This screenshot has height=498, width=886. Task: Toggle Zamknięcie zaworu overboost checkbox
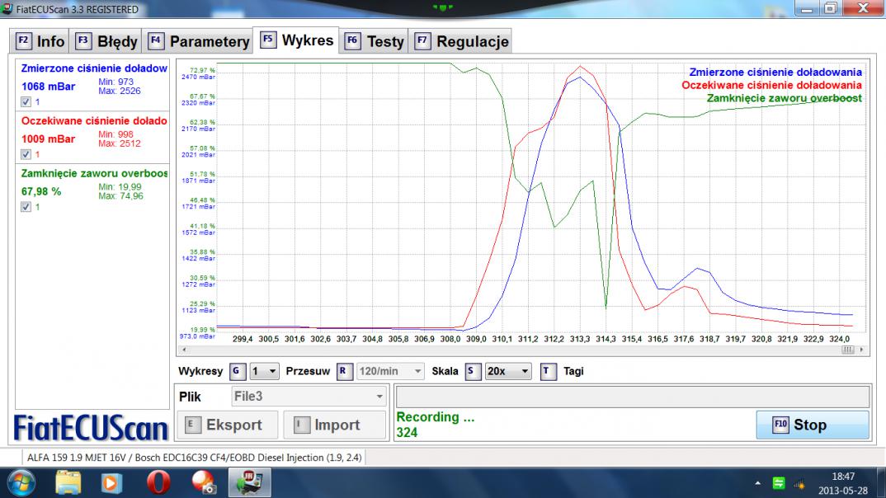[26, 207]
